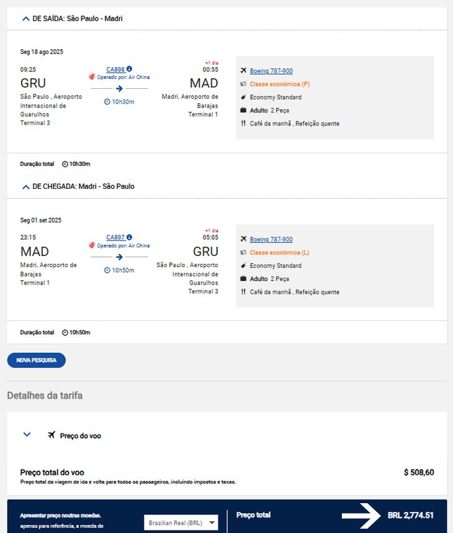Collapse the DE SAÍDA São Paulo - Madri section
The width and height of the screenshot is (453, 533).
pyautogui.click(x=26, y=19)
